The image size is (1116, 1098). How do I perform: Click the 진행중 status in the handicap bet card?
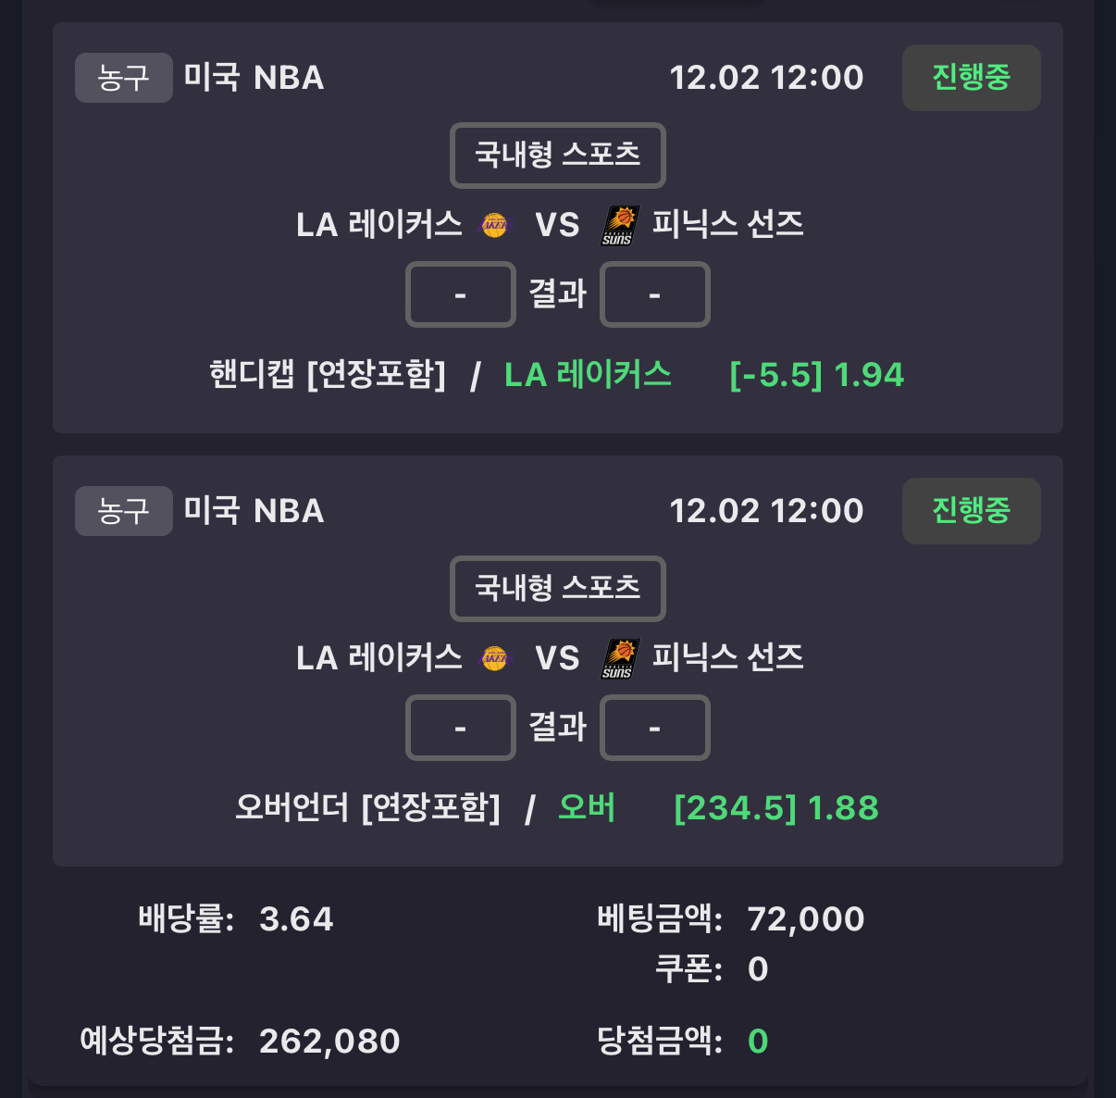971,78
